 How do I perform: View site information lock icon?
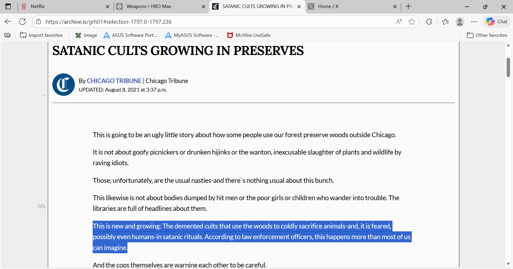38,22
